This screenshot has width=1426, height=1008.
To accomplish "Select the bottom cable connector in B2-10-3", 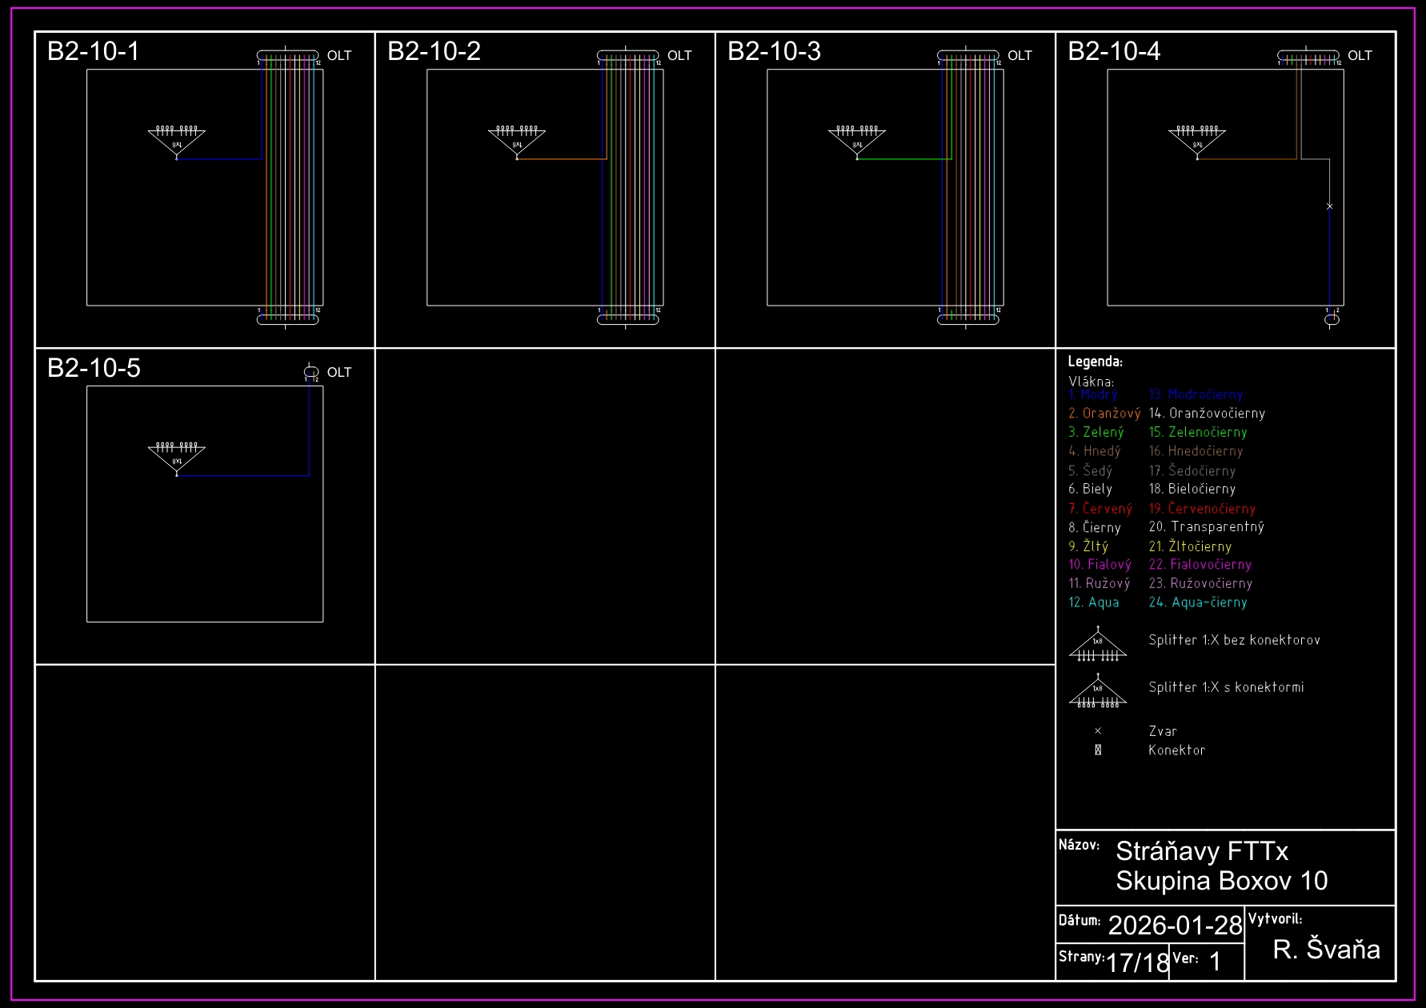I will [x=968, y=319].
